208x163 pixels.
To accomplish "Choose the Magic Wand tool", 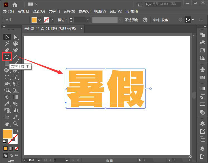I will click(7, 43).
